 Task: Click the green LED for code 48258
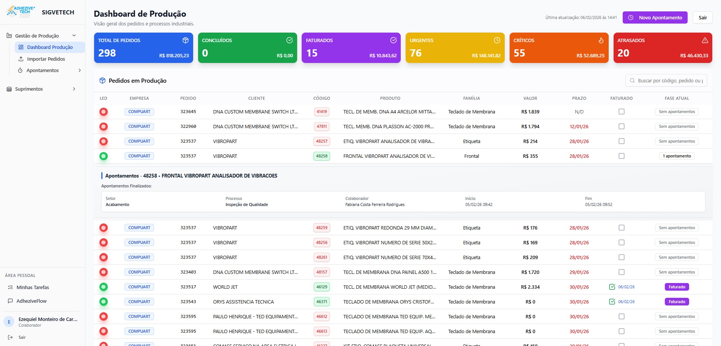[104, 156]
